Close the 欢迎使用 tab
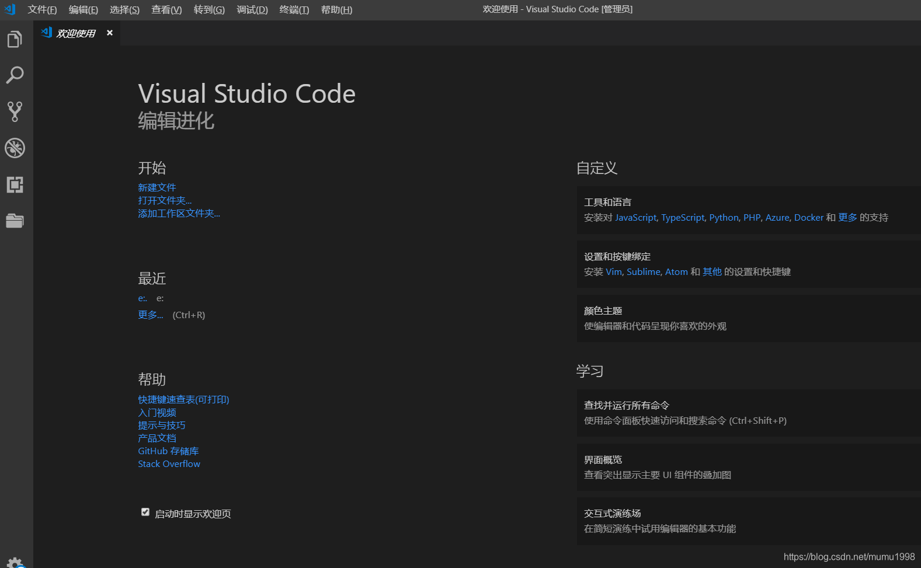The height and width of the screenshot is (568, 921). click(110, 33)
